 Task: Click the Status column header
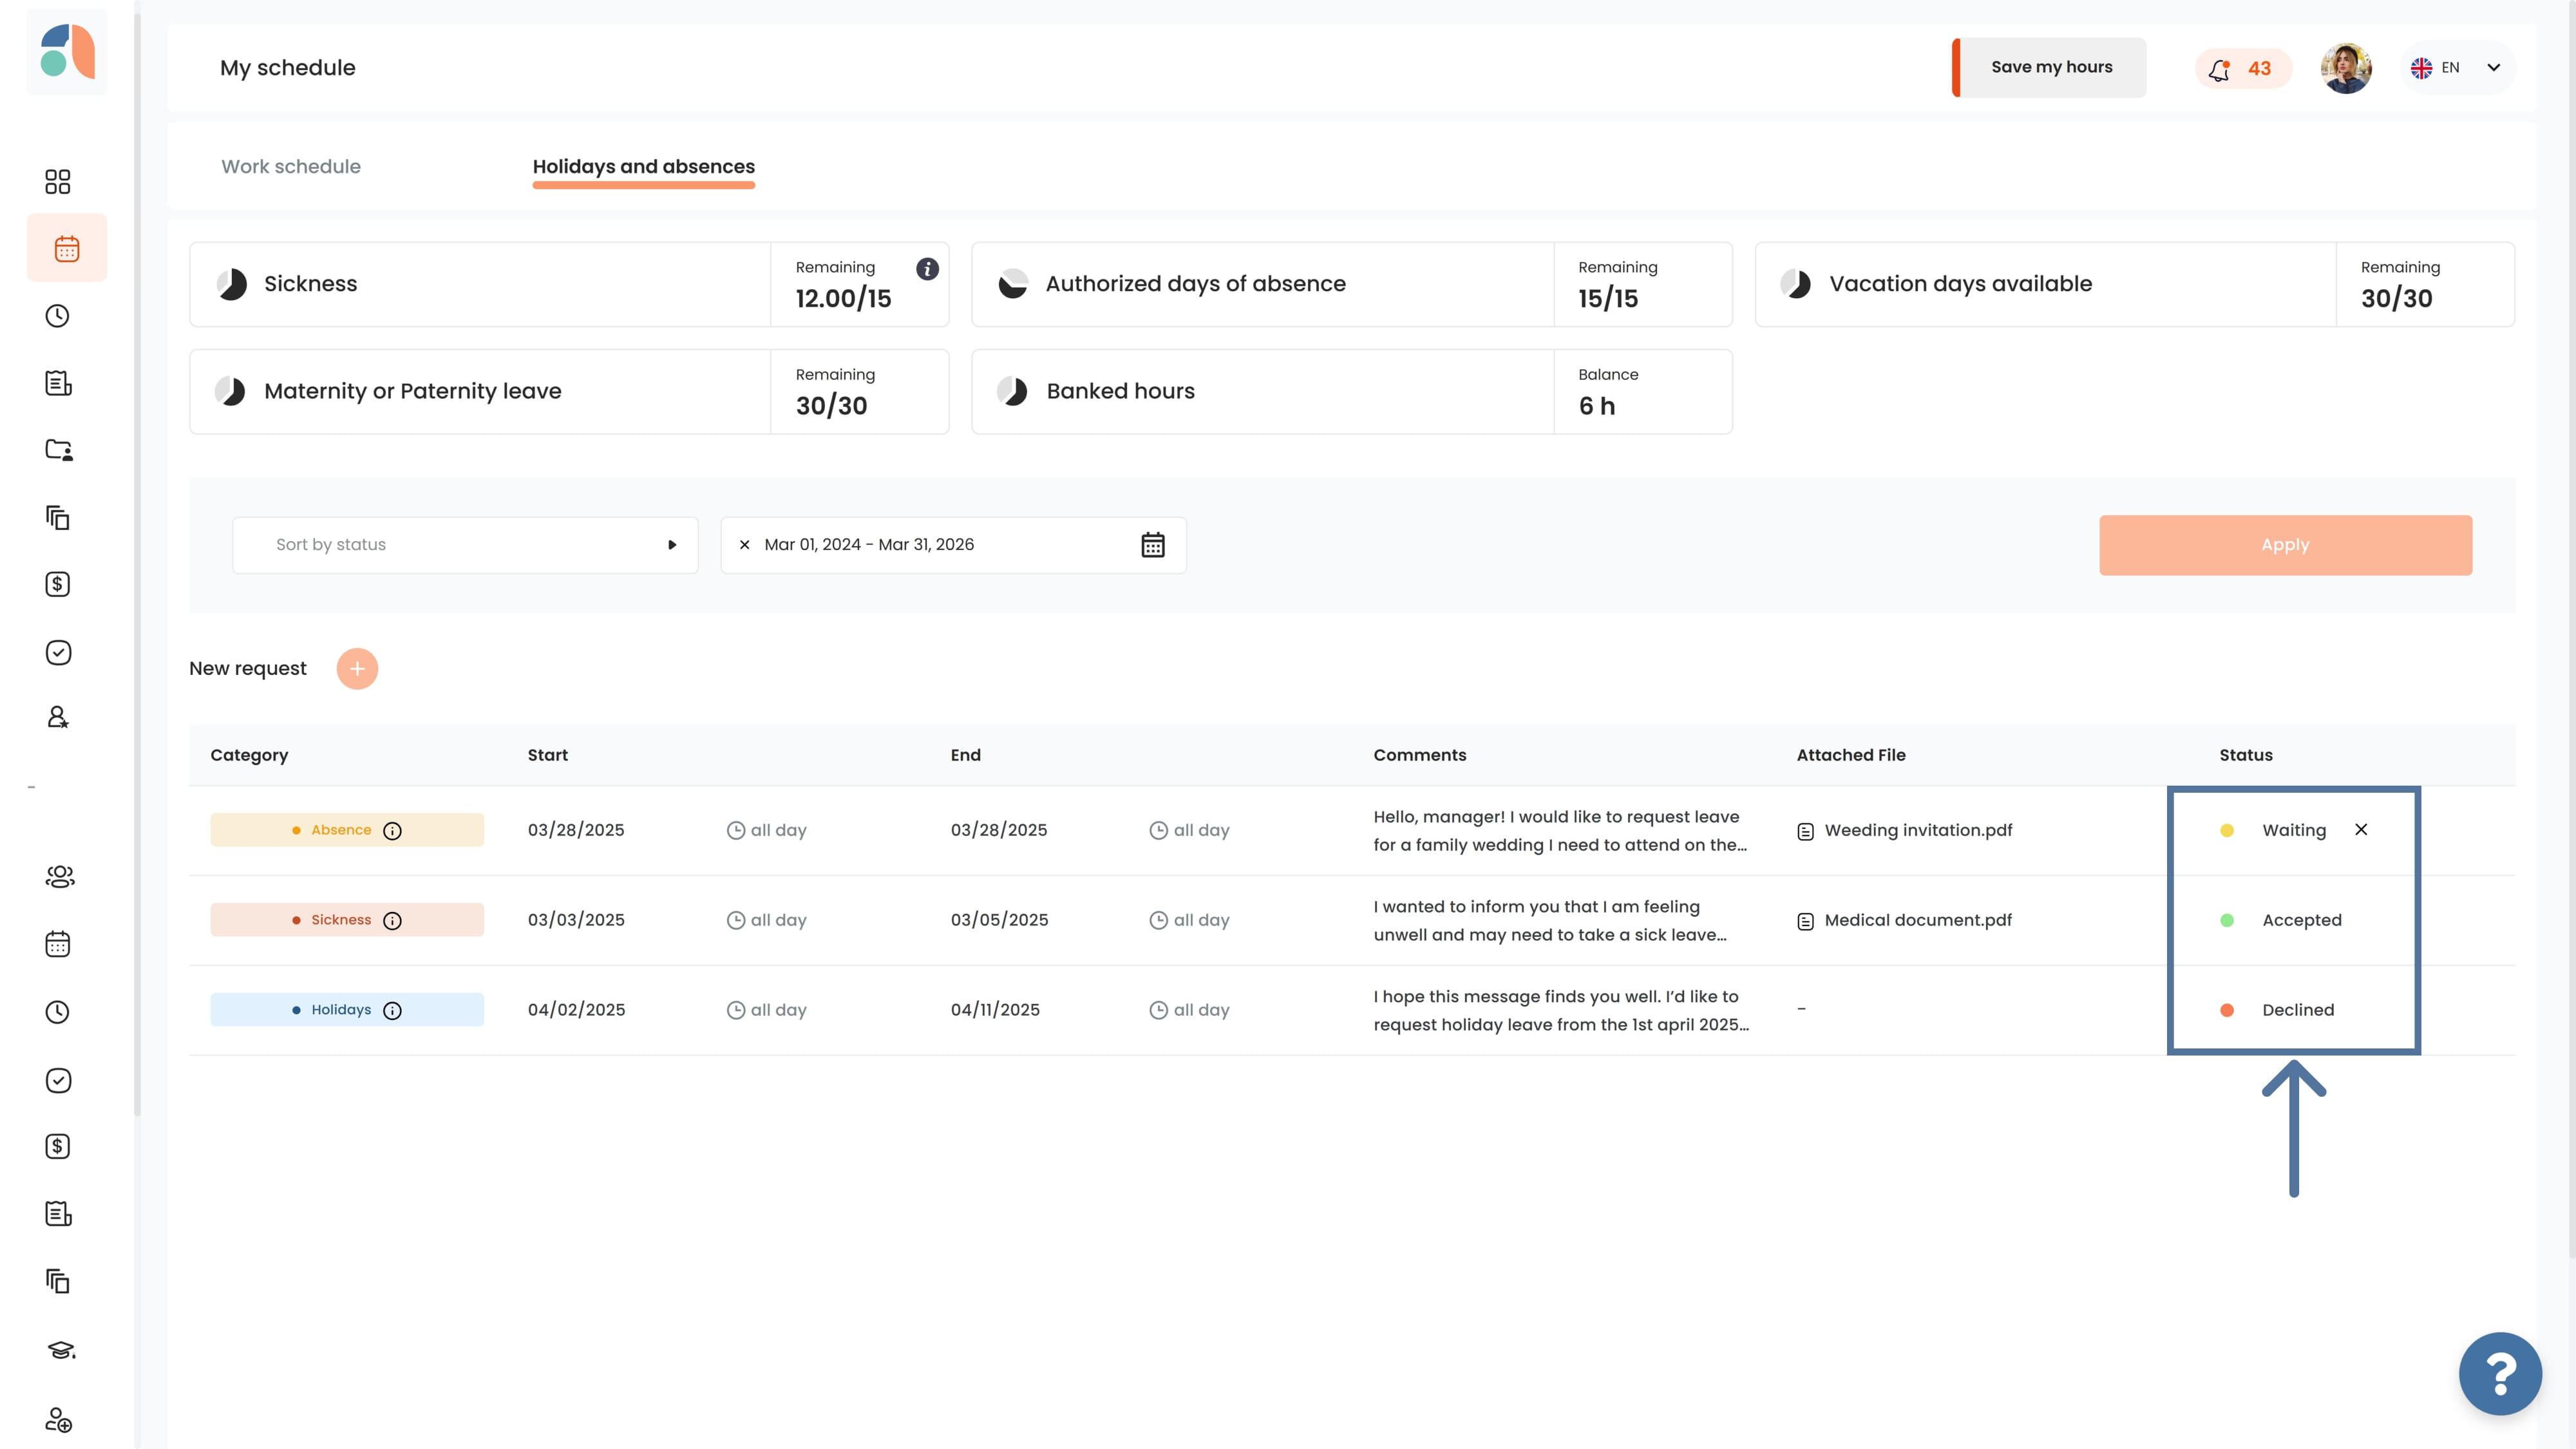[2245, 755]
